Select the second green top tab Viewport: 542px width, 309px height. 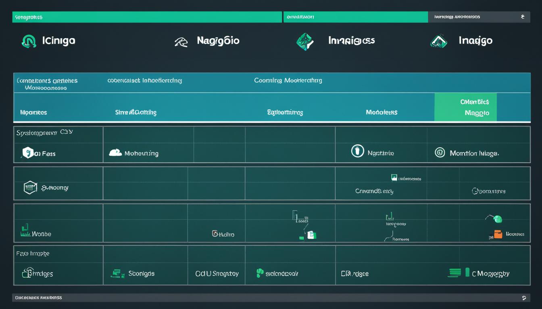(355, 17)
